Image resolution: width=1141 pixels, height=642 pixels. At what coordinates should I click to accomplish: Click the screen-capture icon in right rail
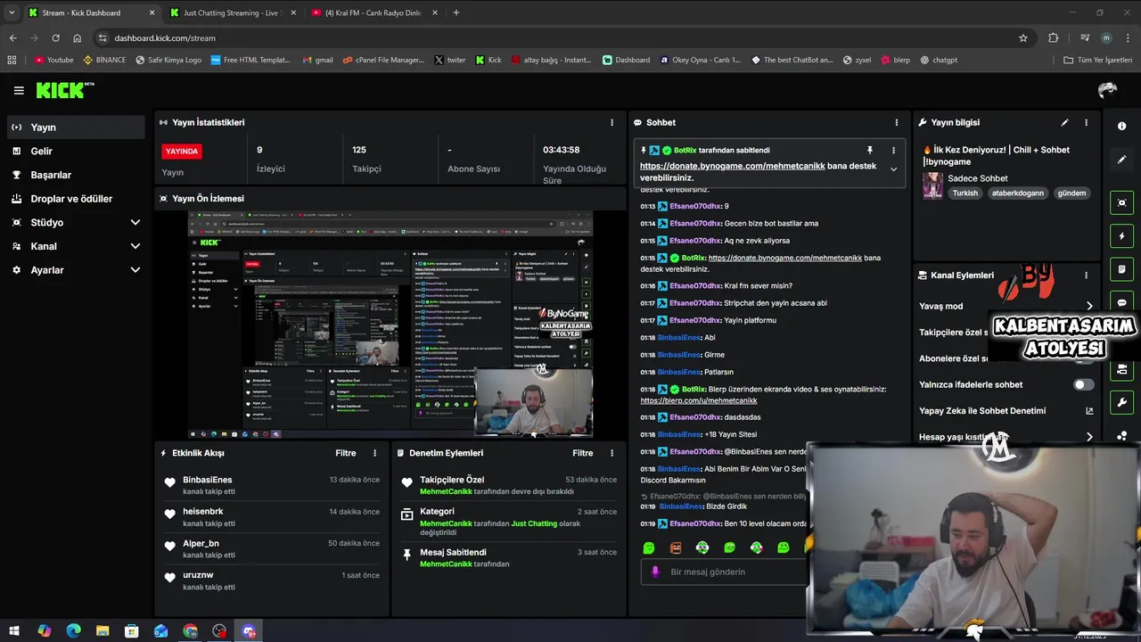1121,202
